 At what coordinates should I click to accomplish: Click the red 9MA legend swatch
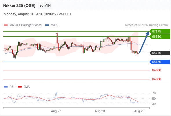[20, 87]
